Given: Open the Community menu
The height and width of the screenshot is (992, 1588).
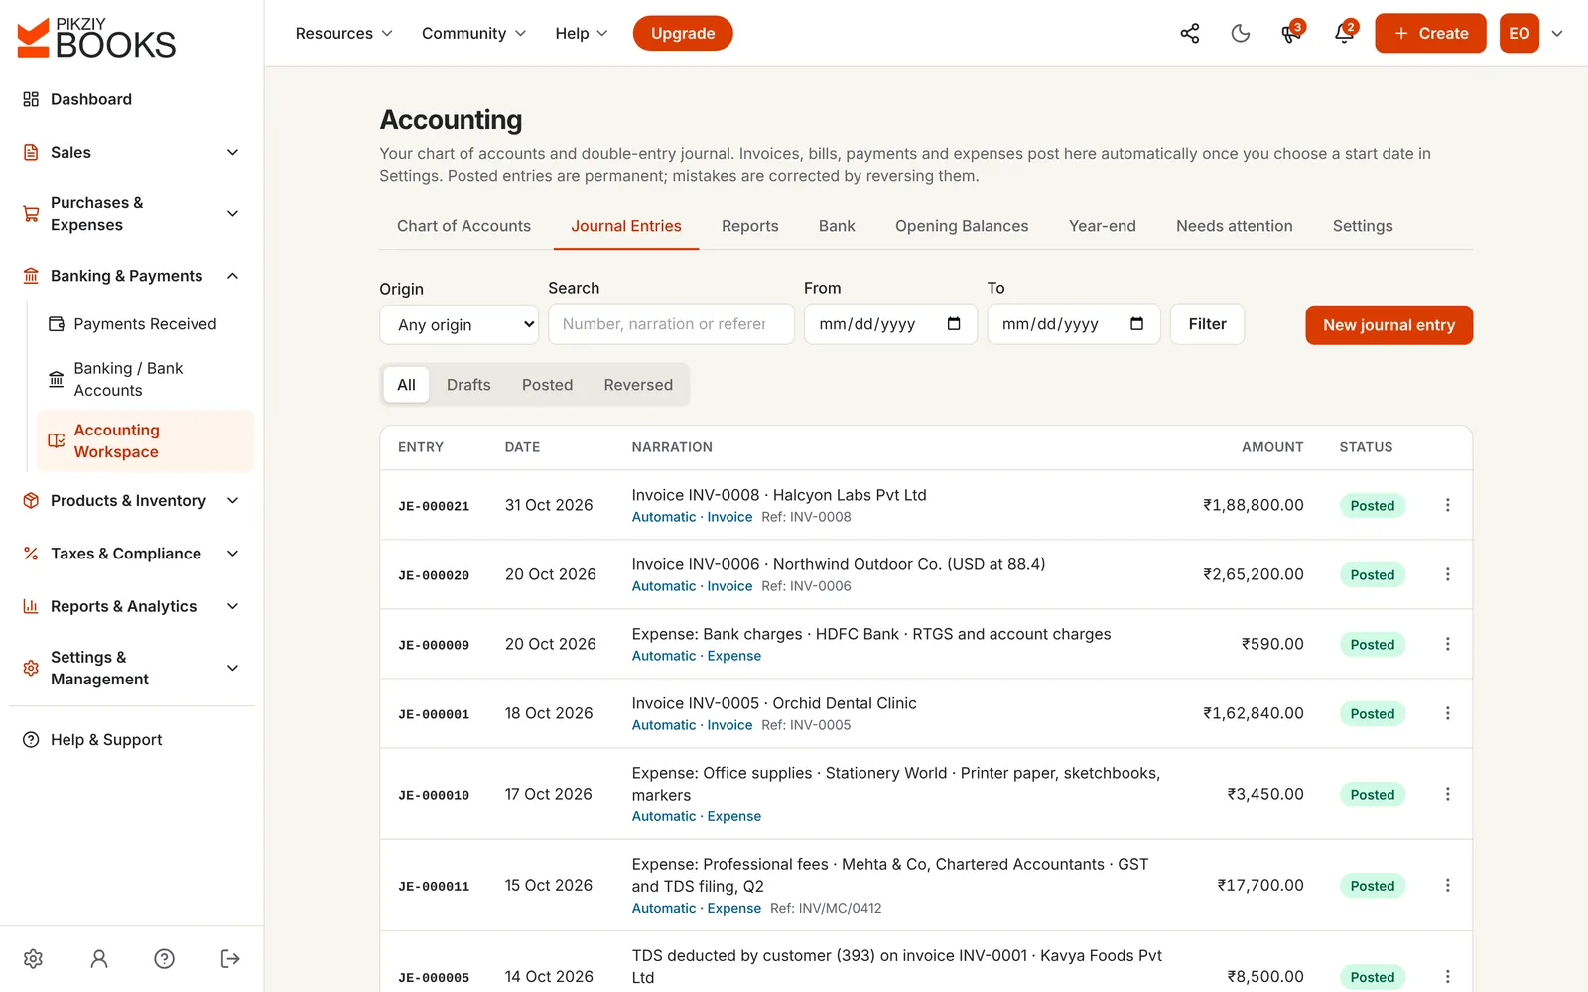Looking at the screenshot, I should (x=473, y=33).
